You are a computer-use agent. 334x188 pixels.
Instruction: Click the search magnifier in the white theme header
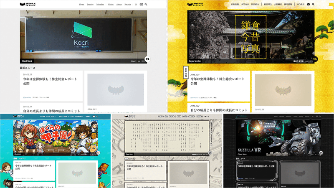(146, 4)
